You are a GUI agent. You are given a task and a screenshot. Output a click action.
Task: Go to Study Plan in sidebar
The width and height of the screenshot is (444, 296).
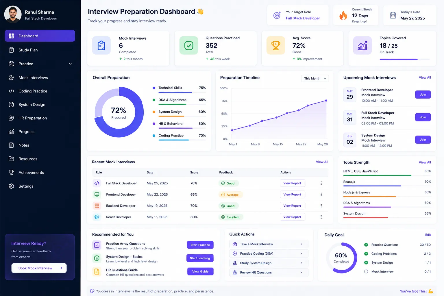pos(40,50)
